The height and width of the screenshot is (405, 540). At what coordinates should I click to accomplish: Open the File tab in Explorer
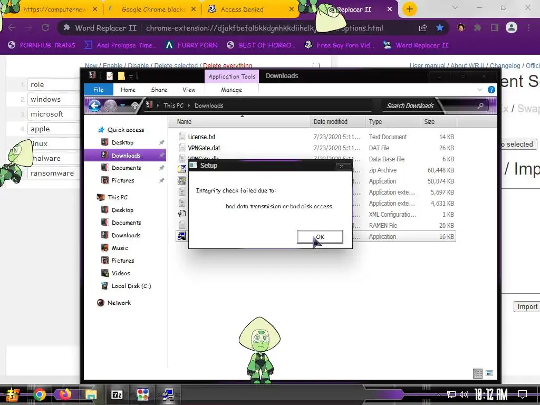point(98,90)
